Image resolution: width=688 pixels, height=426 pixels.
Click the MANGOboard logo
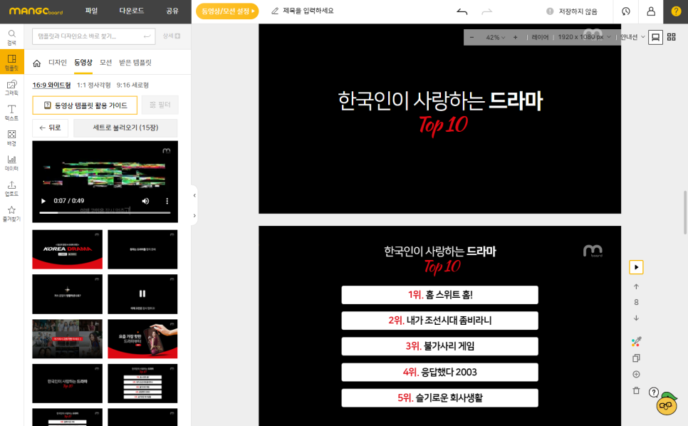pyautogui.click(x=36, y=11)
